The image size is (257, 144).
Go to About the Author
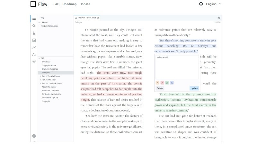tap(49, 87)
